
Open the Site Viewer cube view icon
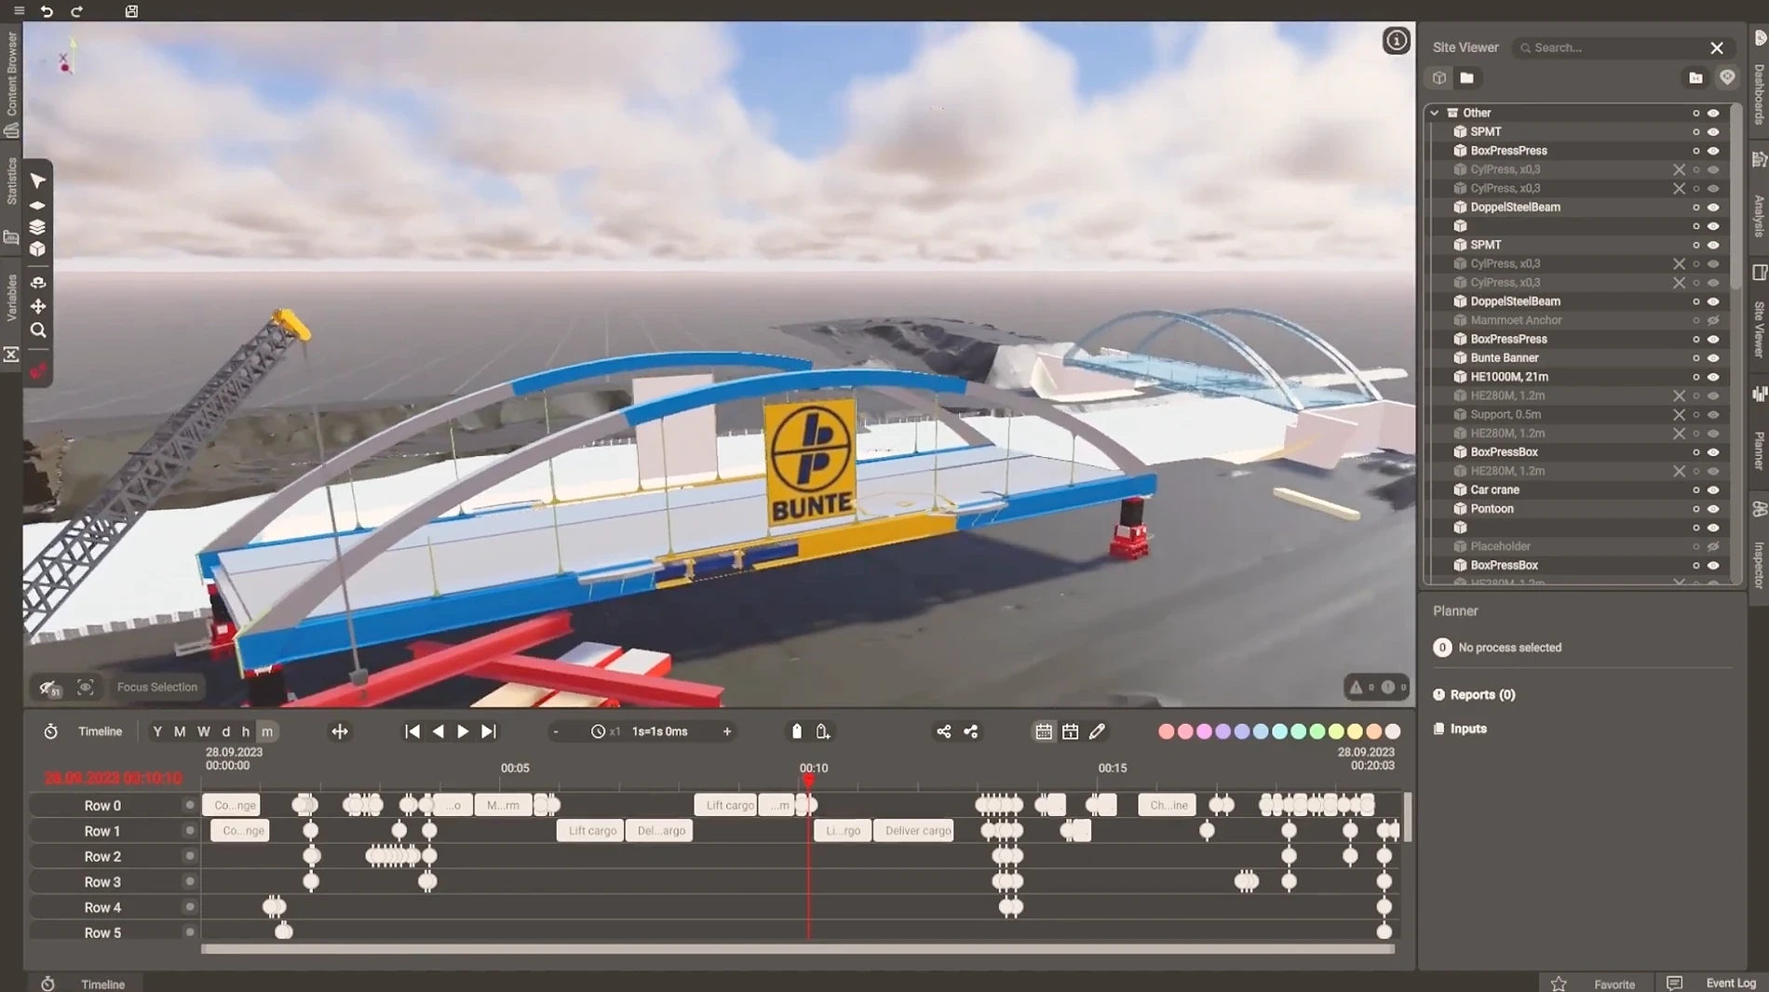1439,78
